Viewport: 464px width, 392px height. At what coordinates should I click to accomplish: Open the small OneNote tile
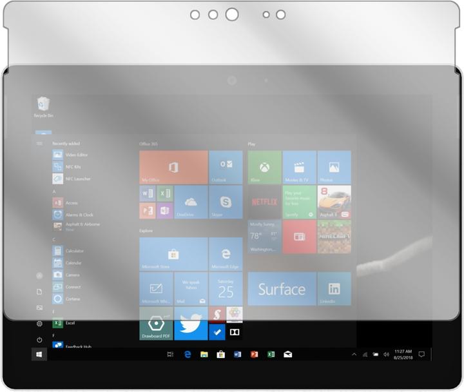[165, 211]
